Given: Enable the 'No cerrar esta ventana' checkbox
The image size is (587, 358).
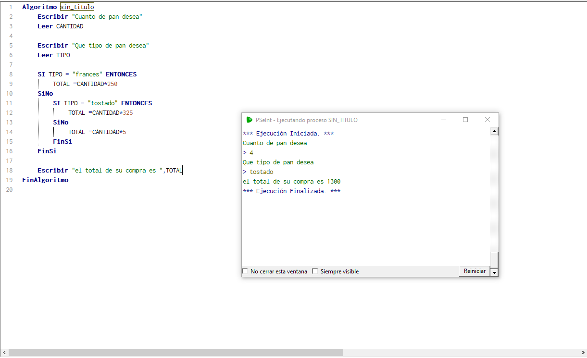Looking at the screenshot, I should (245, 272).
